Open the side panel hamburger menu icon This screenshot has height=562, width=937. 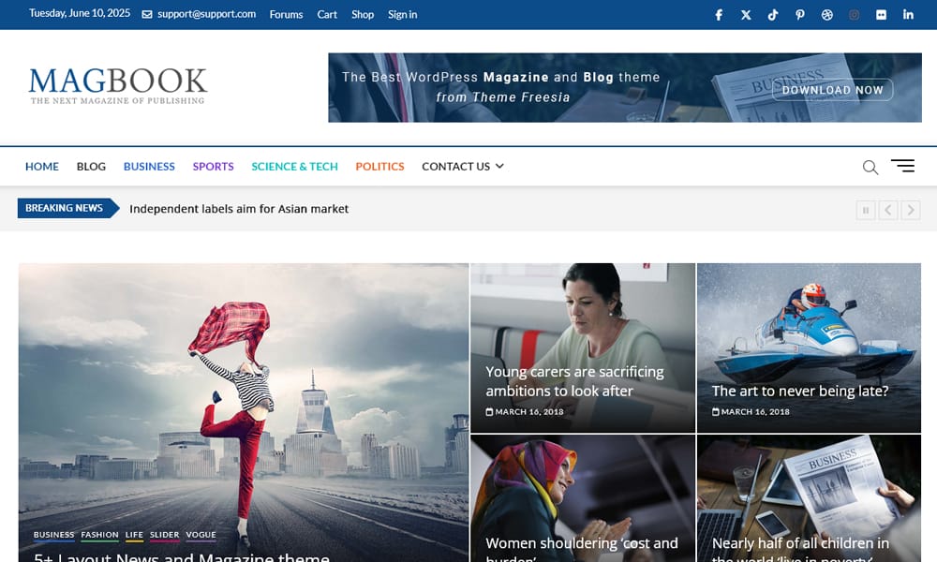[902, 166]
